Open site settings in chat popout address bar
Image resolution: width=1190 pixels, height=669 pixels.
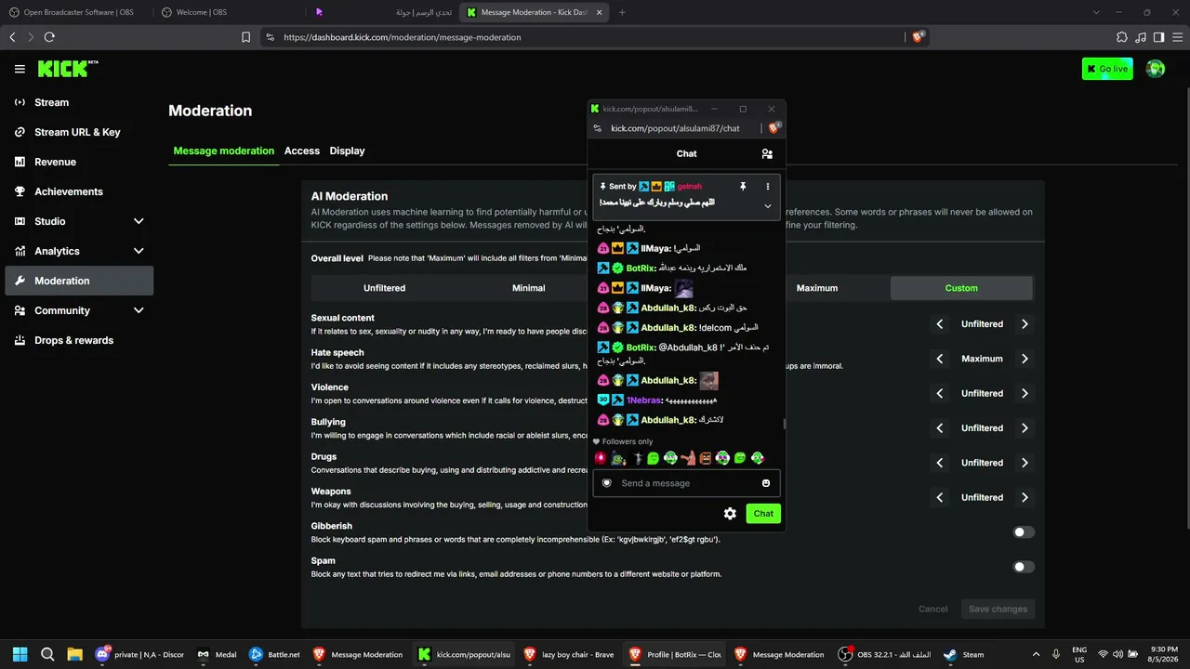[x=598, y=128]
